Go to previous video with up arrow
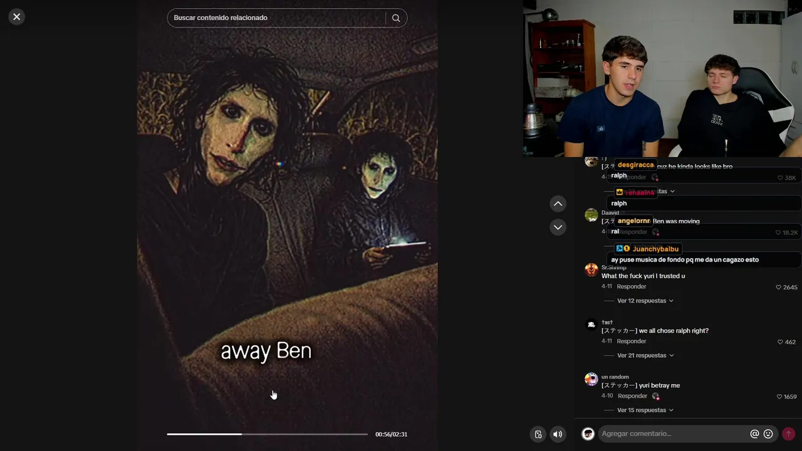The image size is (802, 451). tap(558, 204)
